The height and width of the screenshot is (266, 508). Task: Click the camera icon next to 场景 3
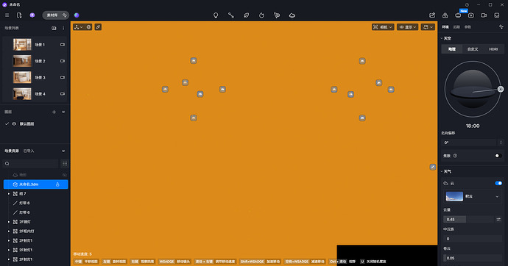(62, 77)
